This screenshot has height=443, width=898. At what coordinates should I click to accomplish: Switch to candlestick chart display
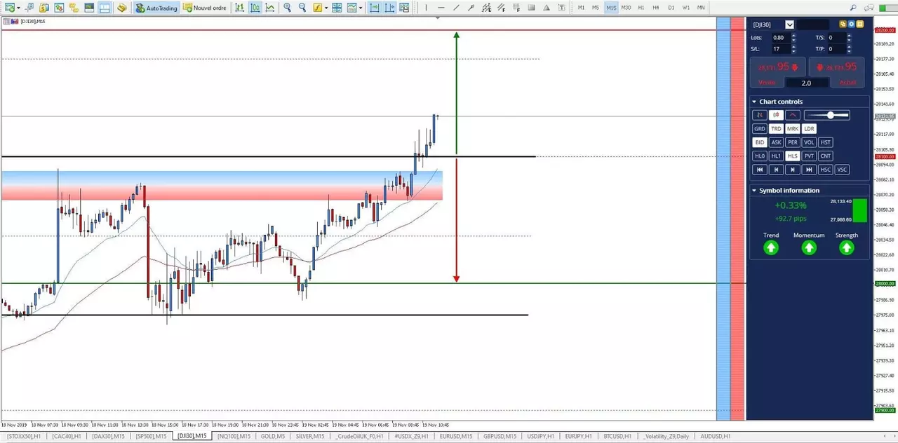(255, 7)
